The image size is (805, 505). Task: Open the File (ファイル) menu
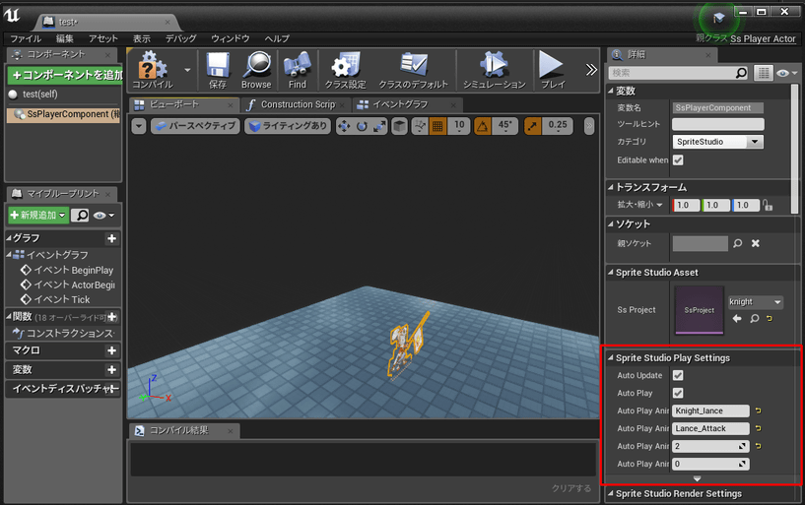coord(26,38)
